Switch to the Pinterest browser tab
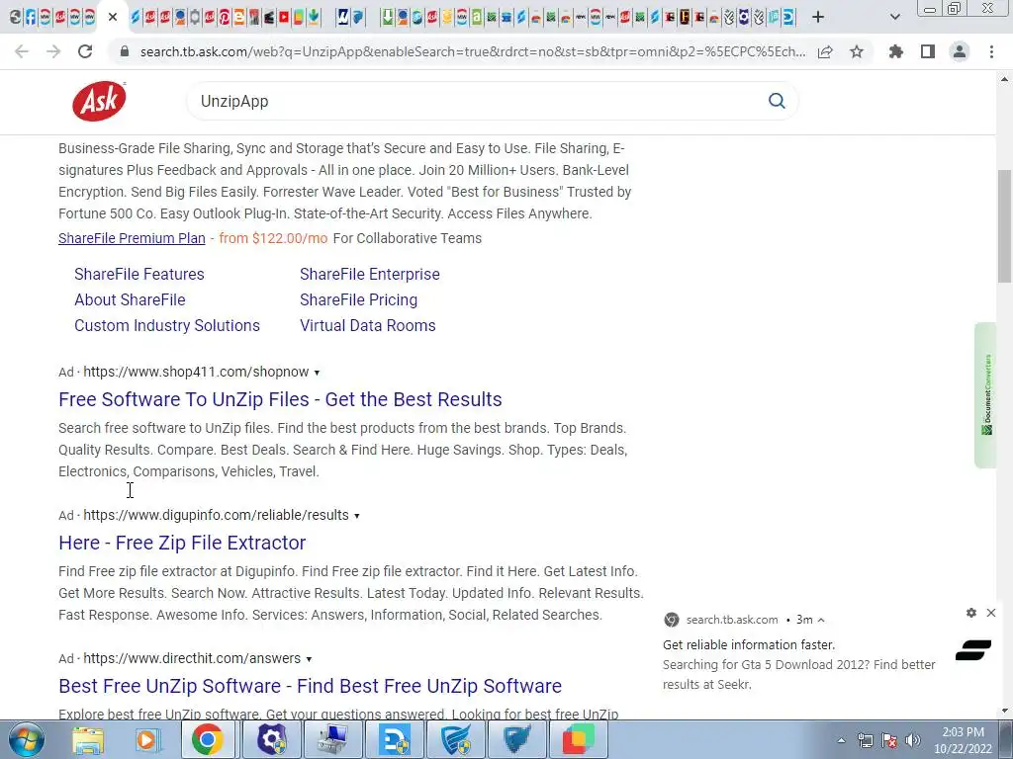Screen dimensions: 1013x759 [225, 17]
